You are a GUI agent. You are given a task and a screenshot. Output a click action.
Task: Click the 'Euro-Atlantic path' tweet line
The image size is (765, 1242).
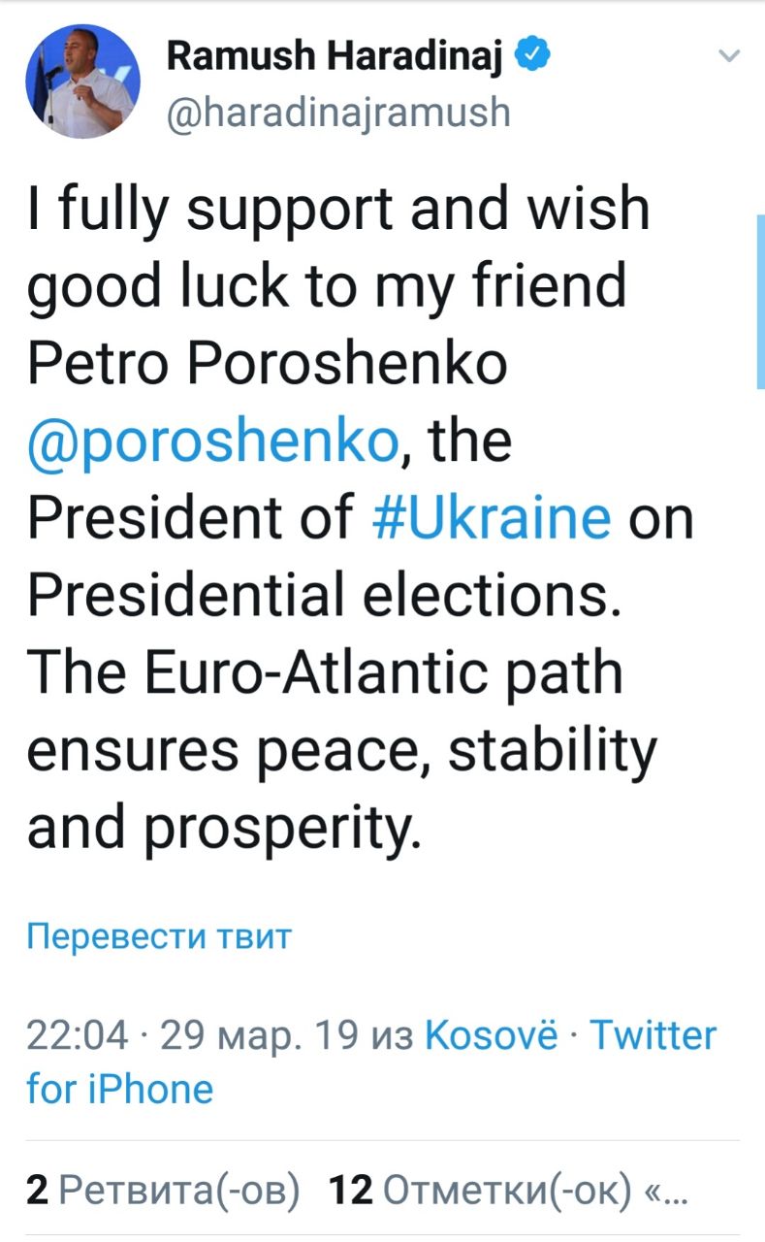point(325,672)
